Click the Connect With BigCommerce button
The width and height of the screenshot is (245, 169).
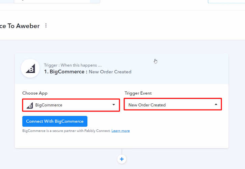tap(55, 121)
